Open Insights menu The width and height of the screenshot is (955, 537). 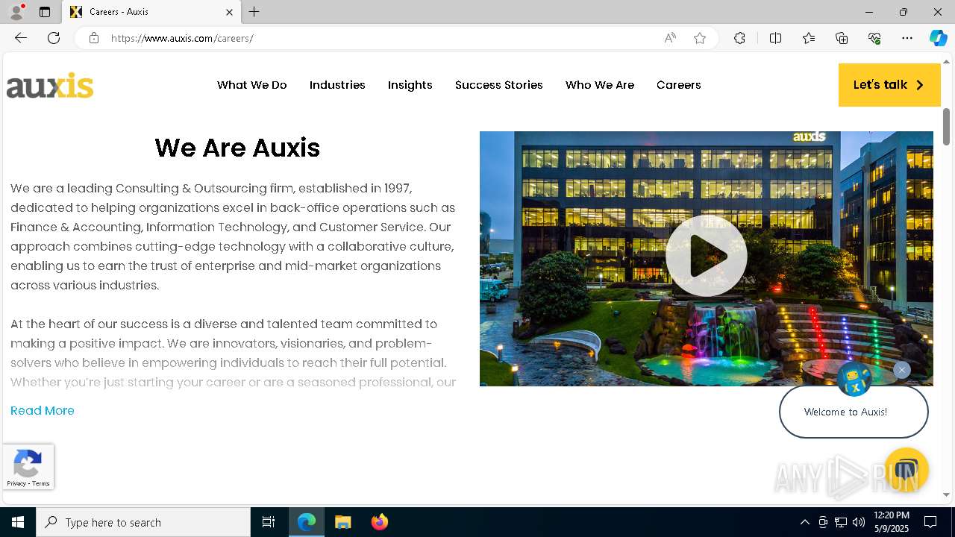pyautogui.click(x=410, y=85)
